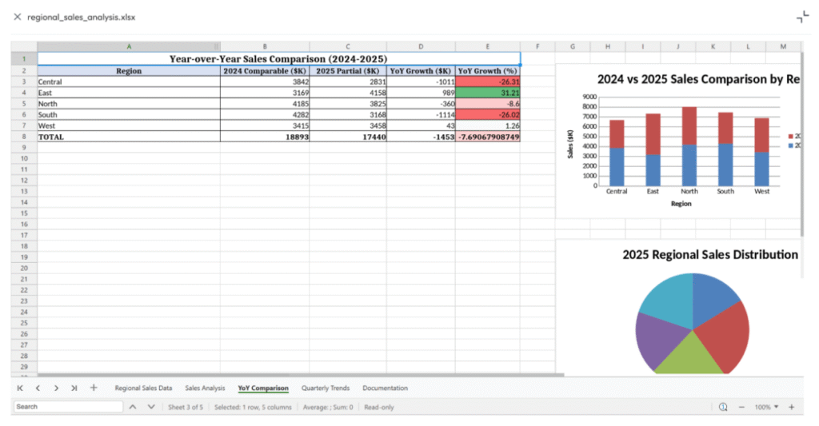819x426 pixels.
Task: Add a new sheet with plus icon
Action: [94, 388]
